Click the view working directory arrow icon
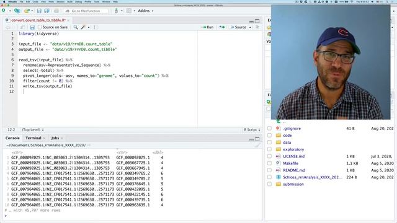The width and height of the screenshot is (397, 223). tap(89, 145)
